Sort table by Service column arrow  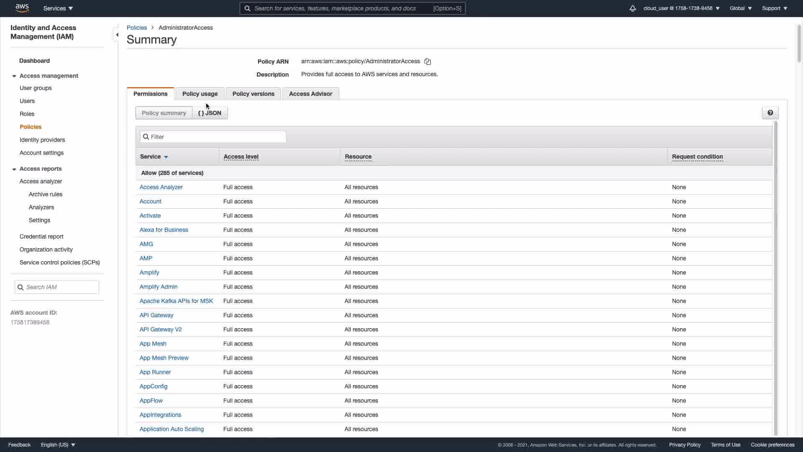tap(166, 157)
